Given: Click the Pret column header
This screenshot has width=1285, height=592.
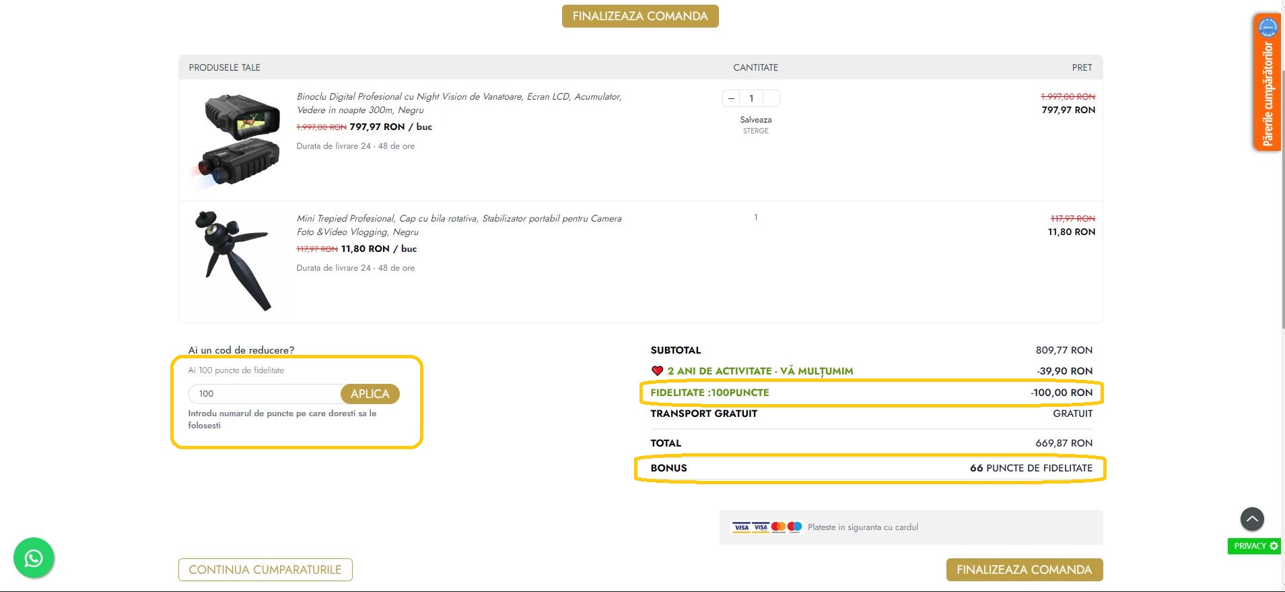Looking at the screenshot, I should pyautogui.click(x=1082, y=67).
